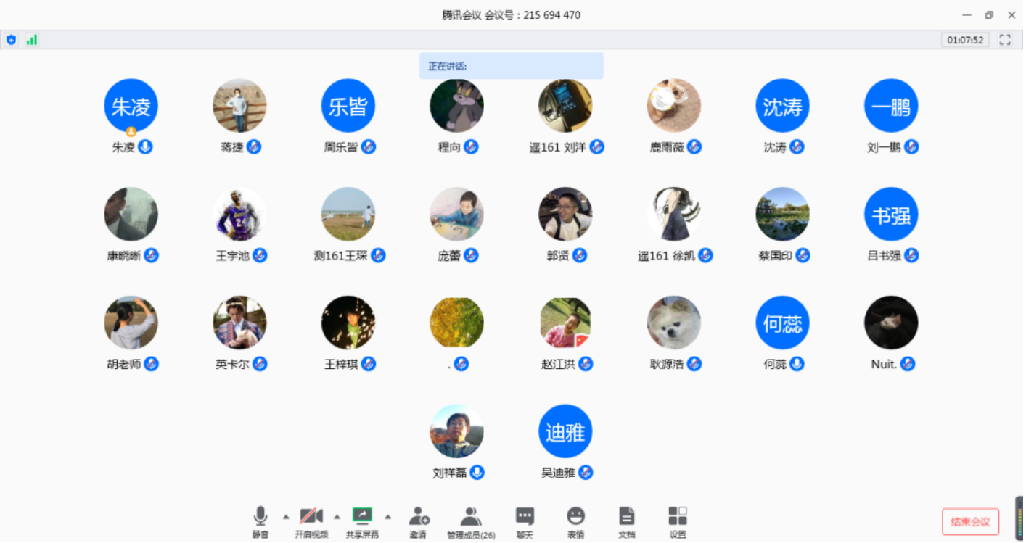The width and height of the screenshot is (1026, 543).
Task: Select 刘祥磊's participant avatar
Action: [x=456, y=431]
